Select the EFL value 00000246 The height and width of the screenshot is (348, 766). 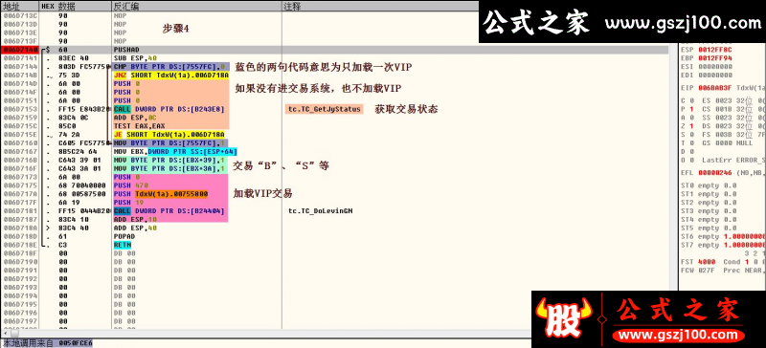714,172
